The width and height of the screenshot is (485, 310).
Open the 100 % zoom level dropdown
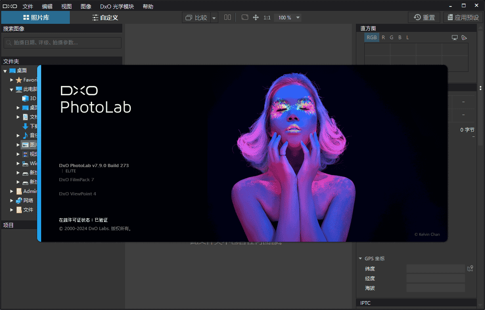[298, 18]
